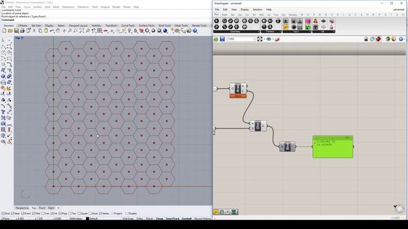This screenshot has height=229, width=408.
Task: Toggle the Near osnap checkbox
Action: (13, 214)
